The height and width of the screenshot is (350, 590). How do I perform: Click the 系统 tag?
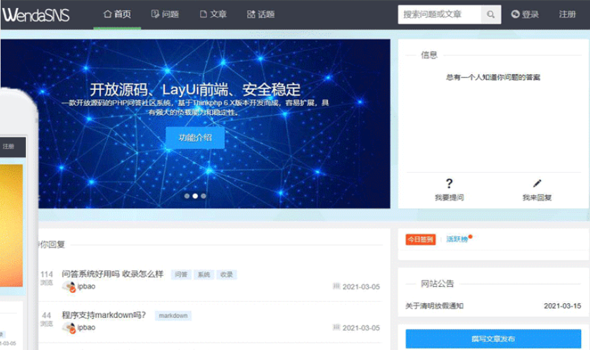pos(203,275)
